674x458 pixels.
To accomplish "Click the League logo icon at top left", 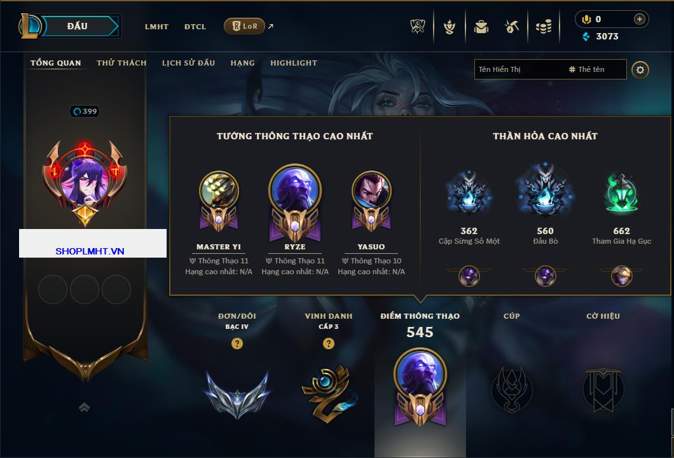I will [30, 26].
